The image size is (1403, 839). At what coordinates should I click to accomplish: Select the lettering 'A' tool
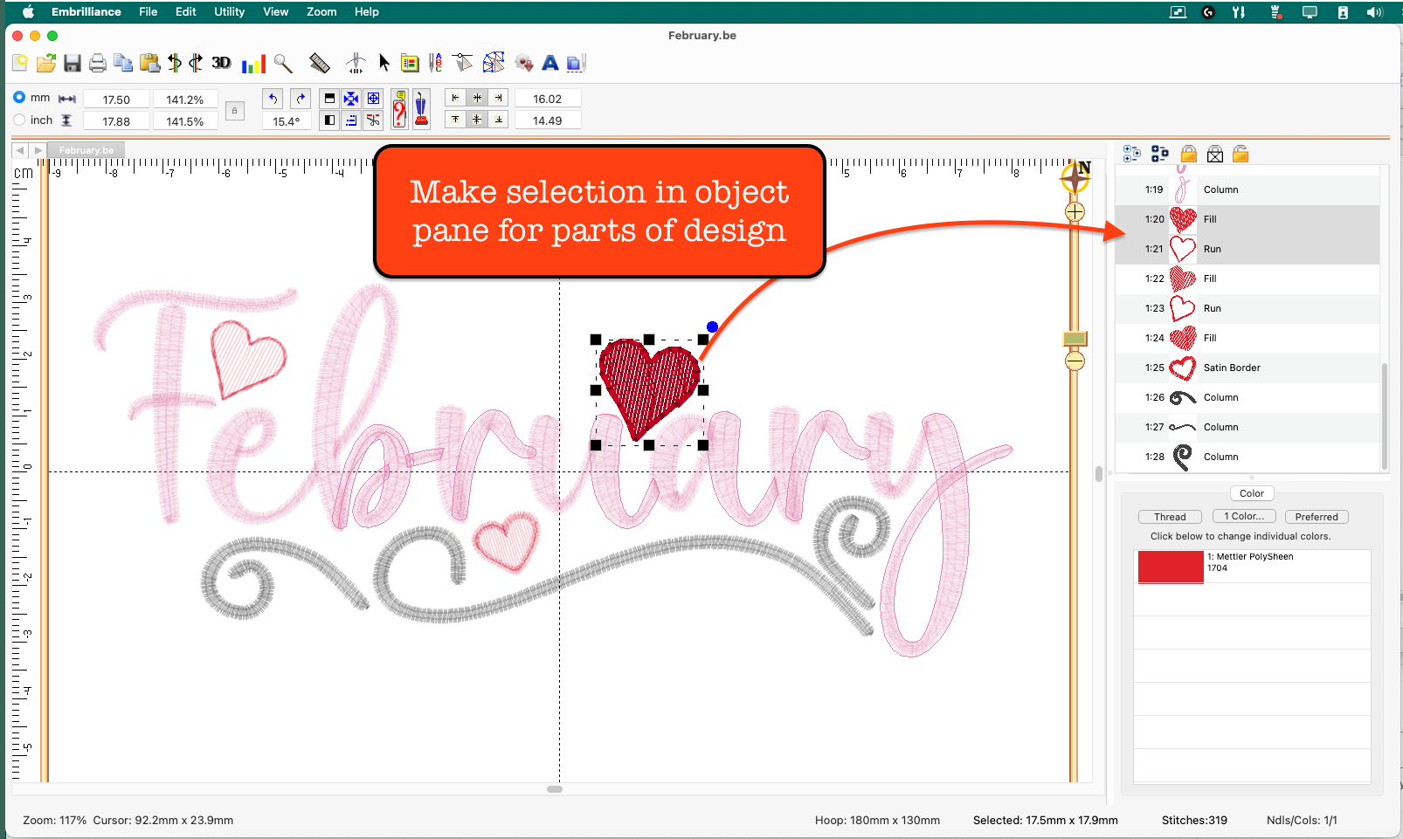pos(549,63)
